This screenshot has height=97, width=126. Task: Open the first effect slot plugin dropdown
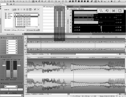[x=16, y=41]
